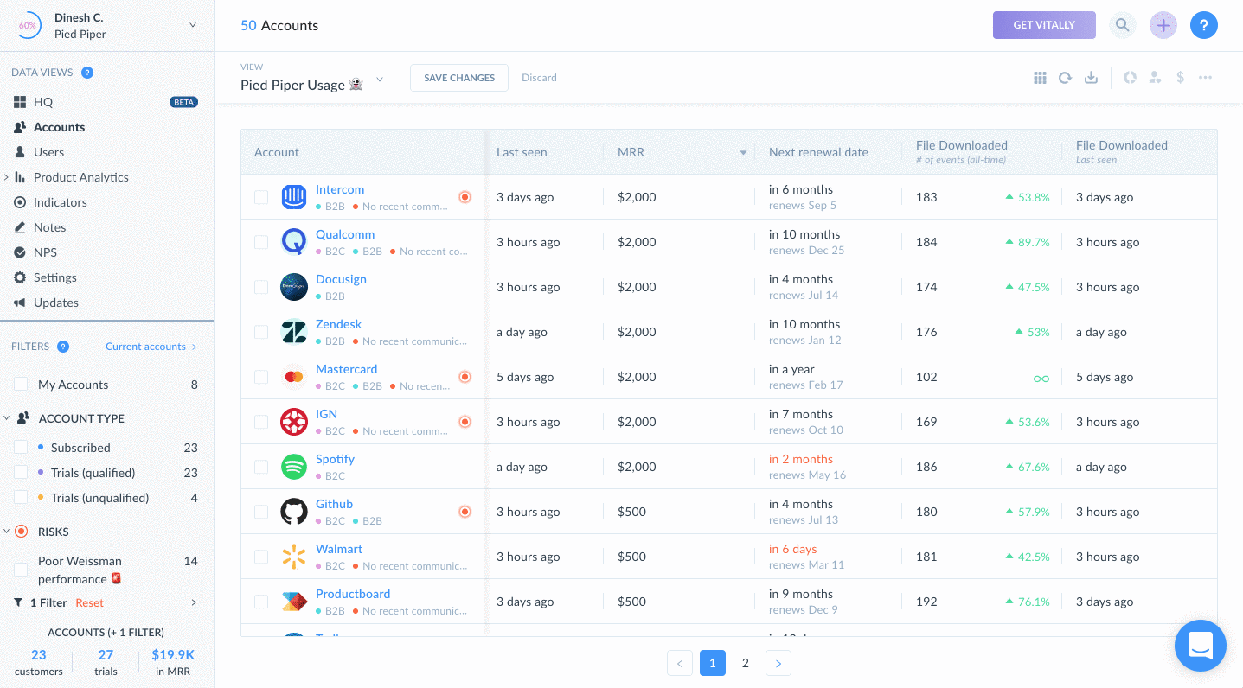Check the Subscribed filter checkbox
Image resolution: width=1243 pixels, height=688 pixels.
(x=21, y=448)
